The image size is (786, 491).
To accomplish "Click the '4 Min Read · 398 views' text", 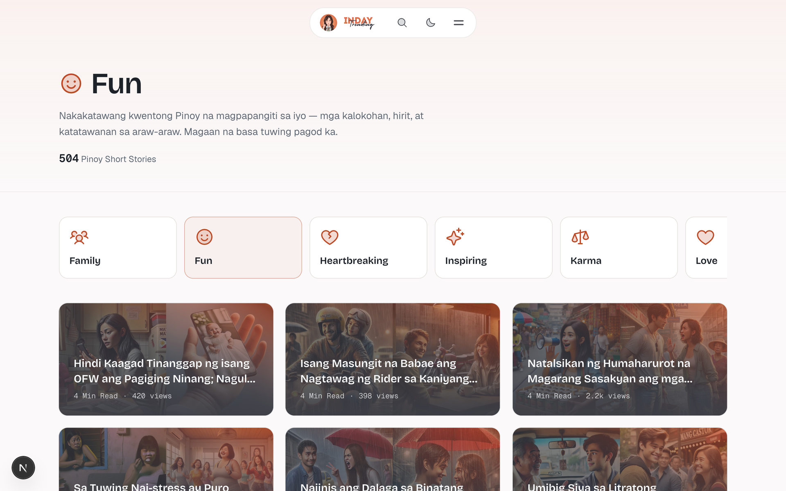I will [x=349, y=396].
